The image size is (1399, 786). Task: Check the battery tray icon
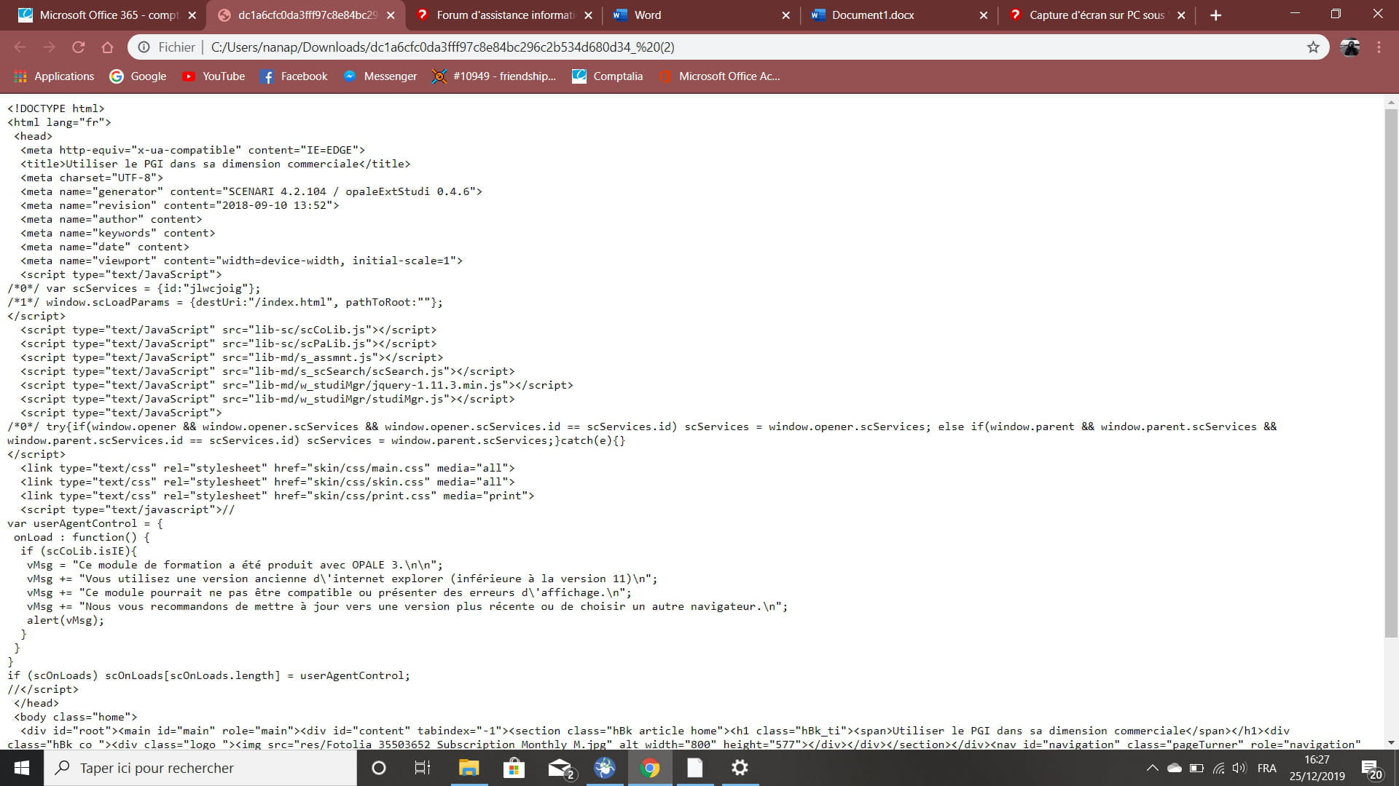pos(1196,768)
